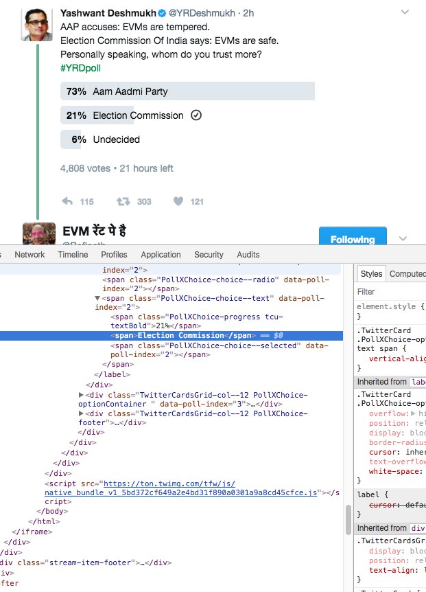Open the chevron menu on Yashwant Deshmukh's tweet

click(x=405, y=12)
